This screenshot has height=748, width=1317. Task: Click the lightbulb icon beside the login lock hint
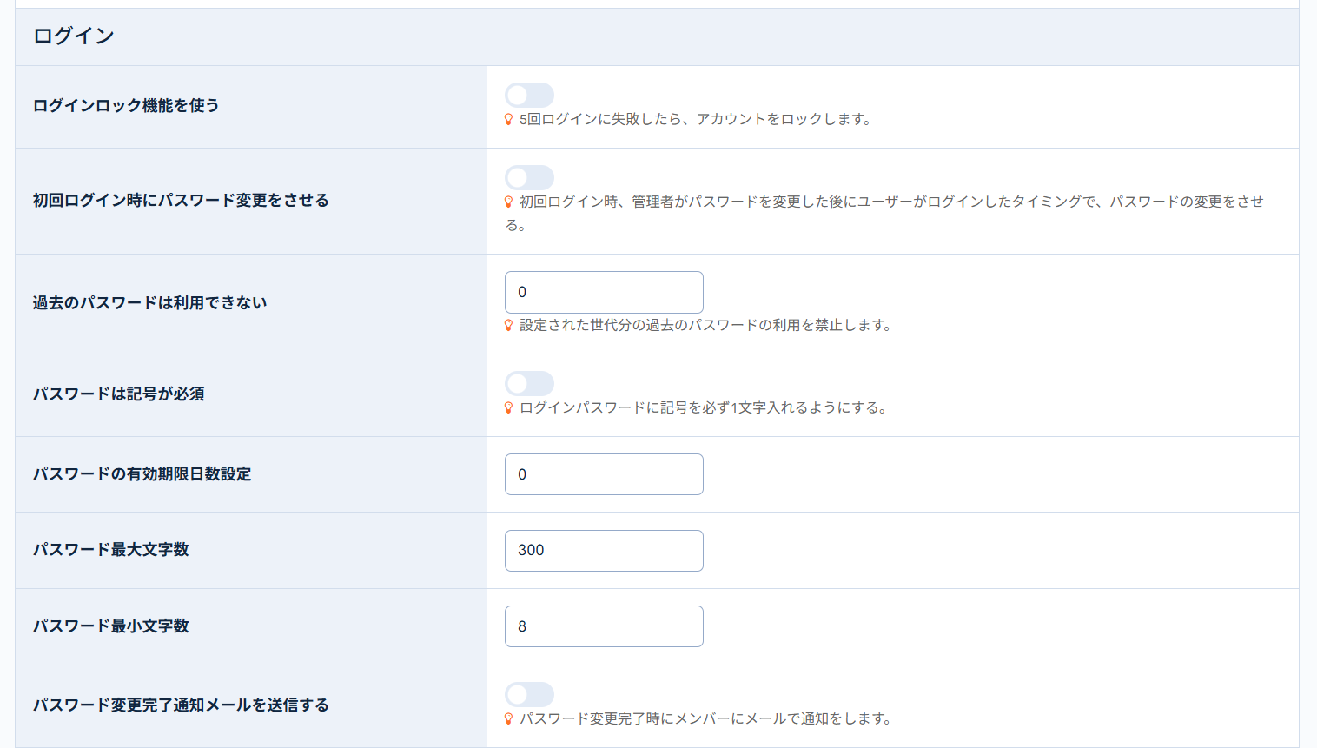click(x=508, y=122)
